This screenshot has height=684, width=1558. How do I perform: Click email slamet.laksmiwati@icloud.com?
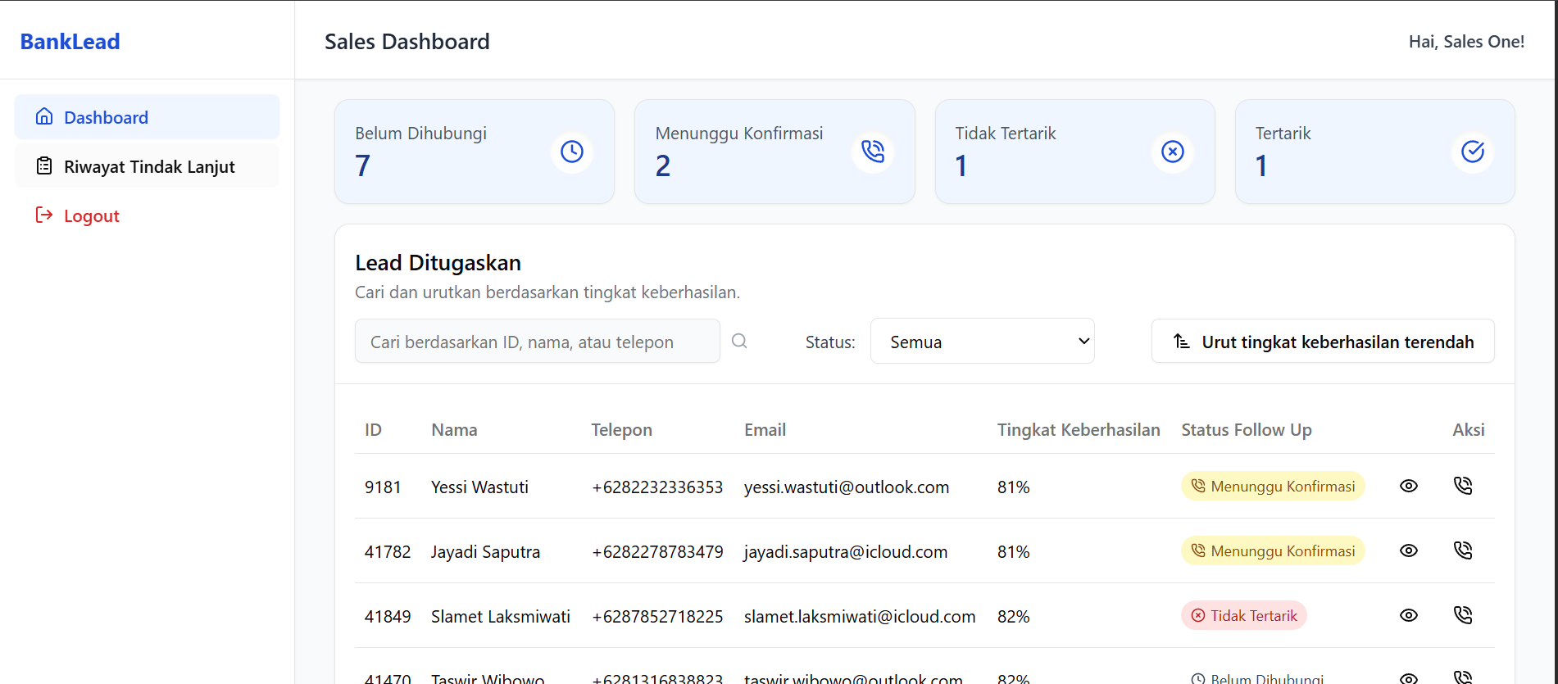coord(860,616)
